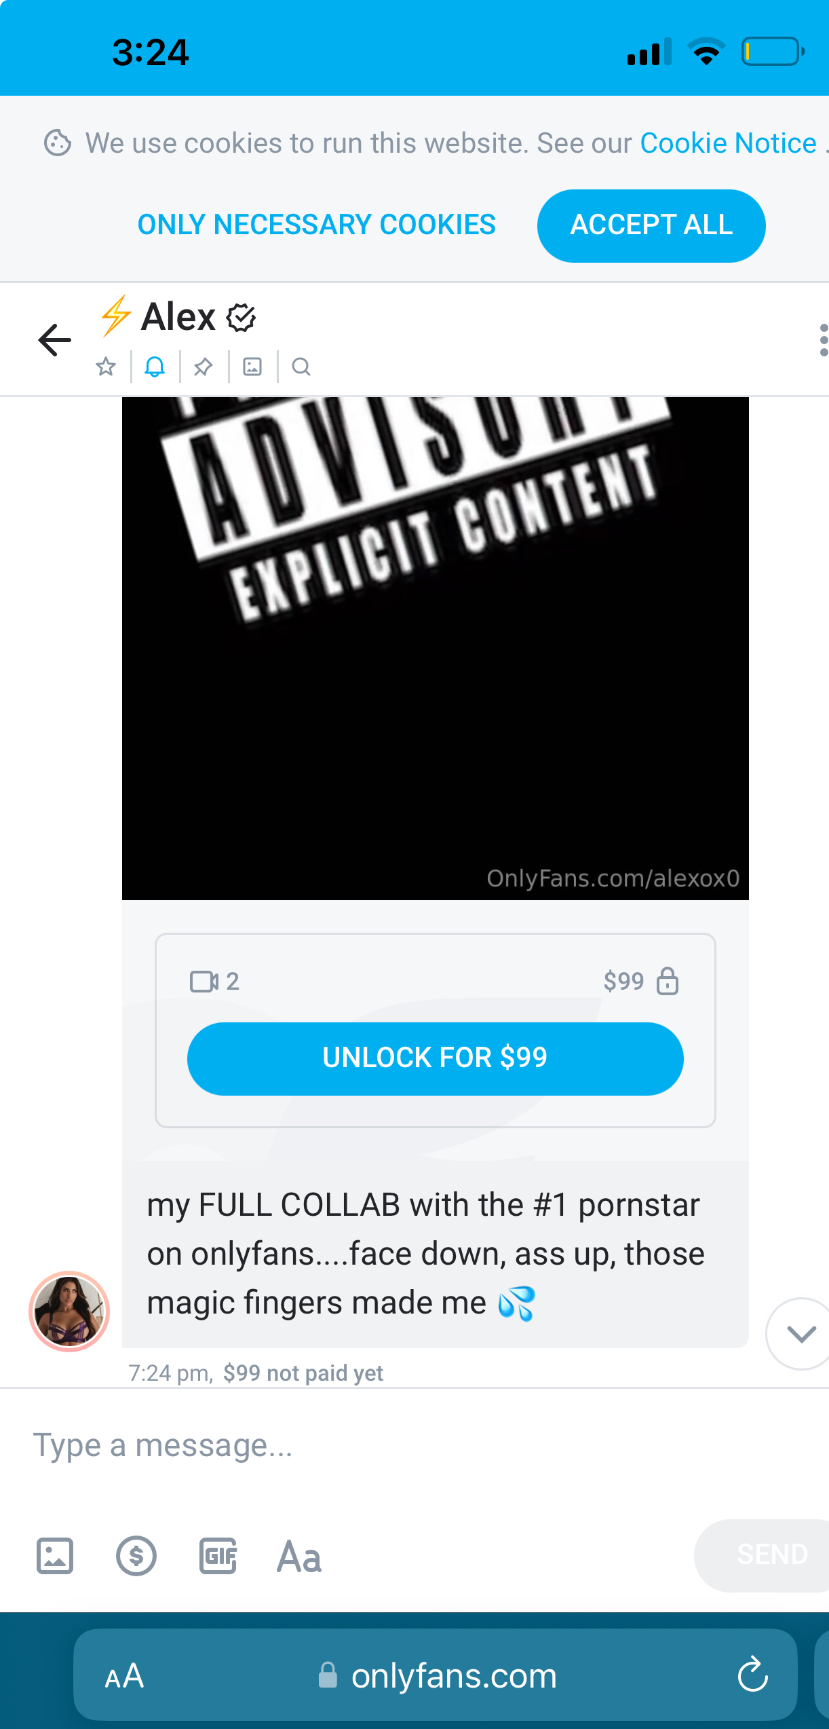Screen dimensions: 829x1729
Task: Jump to latest message with down chevron
Action: tap(801, 1334)
